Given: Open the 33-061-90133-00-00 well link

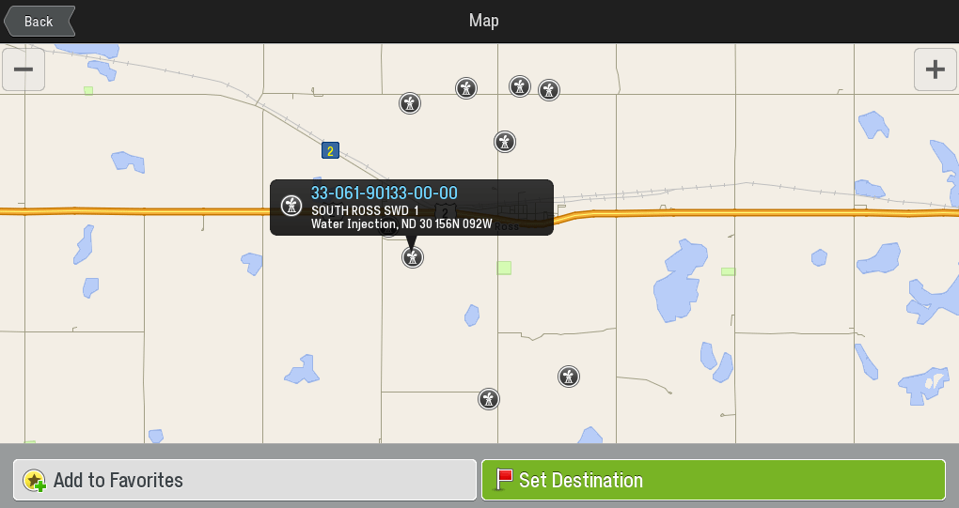Looking at the screenshot, I should (x=385, y=192).
